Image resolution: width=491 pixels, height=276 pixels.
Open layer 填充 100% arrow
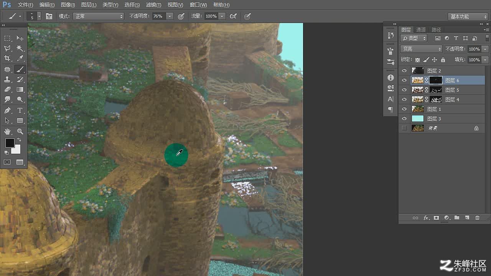point(485,60)
